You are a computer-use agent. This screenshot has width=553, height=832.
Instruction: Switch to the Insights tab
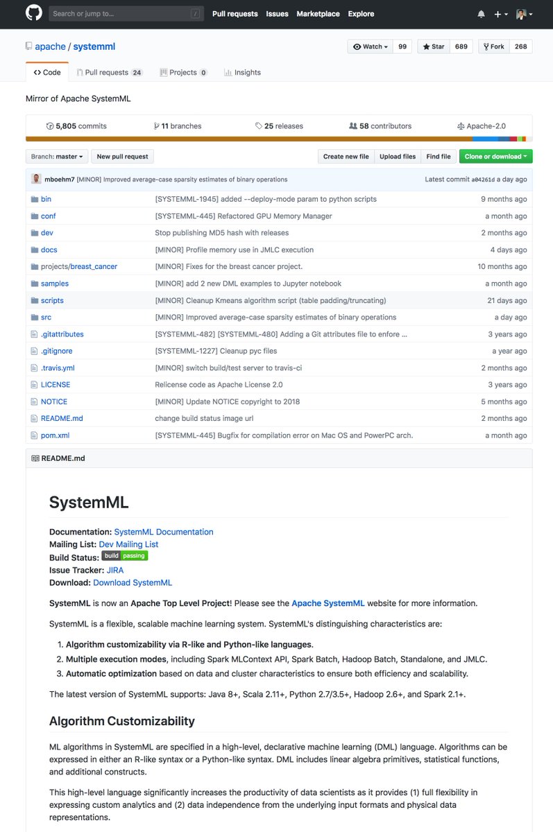point(242,72)
